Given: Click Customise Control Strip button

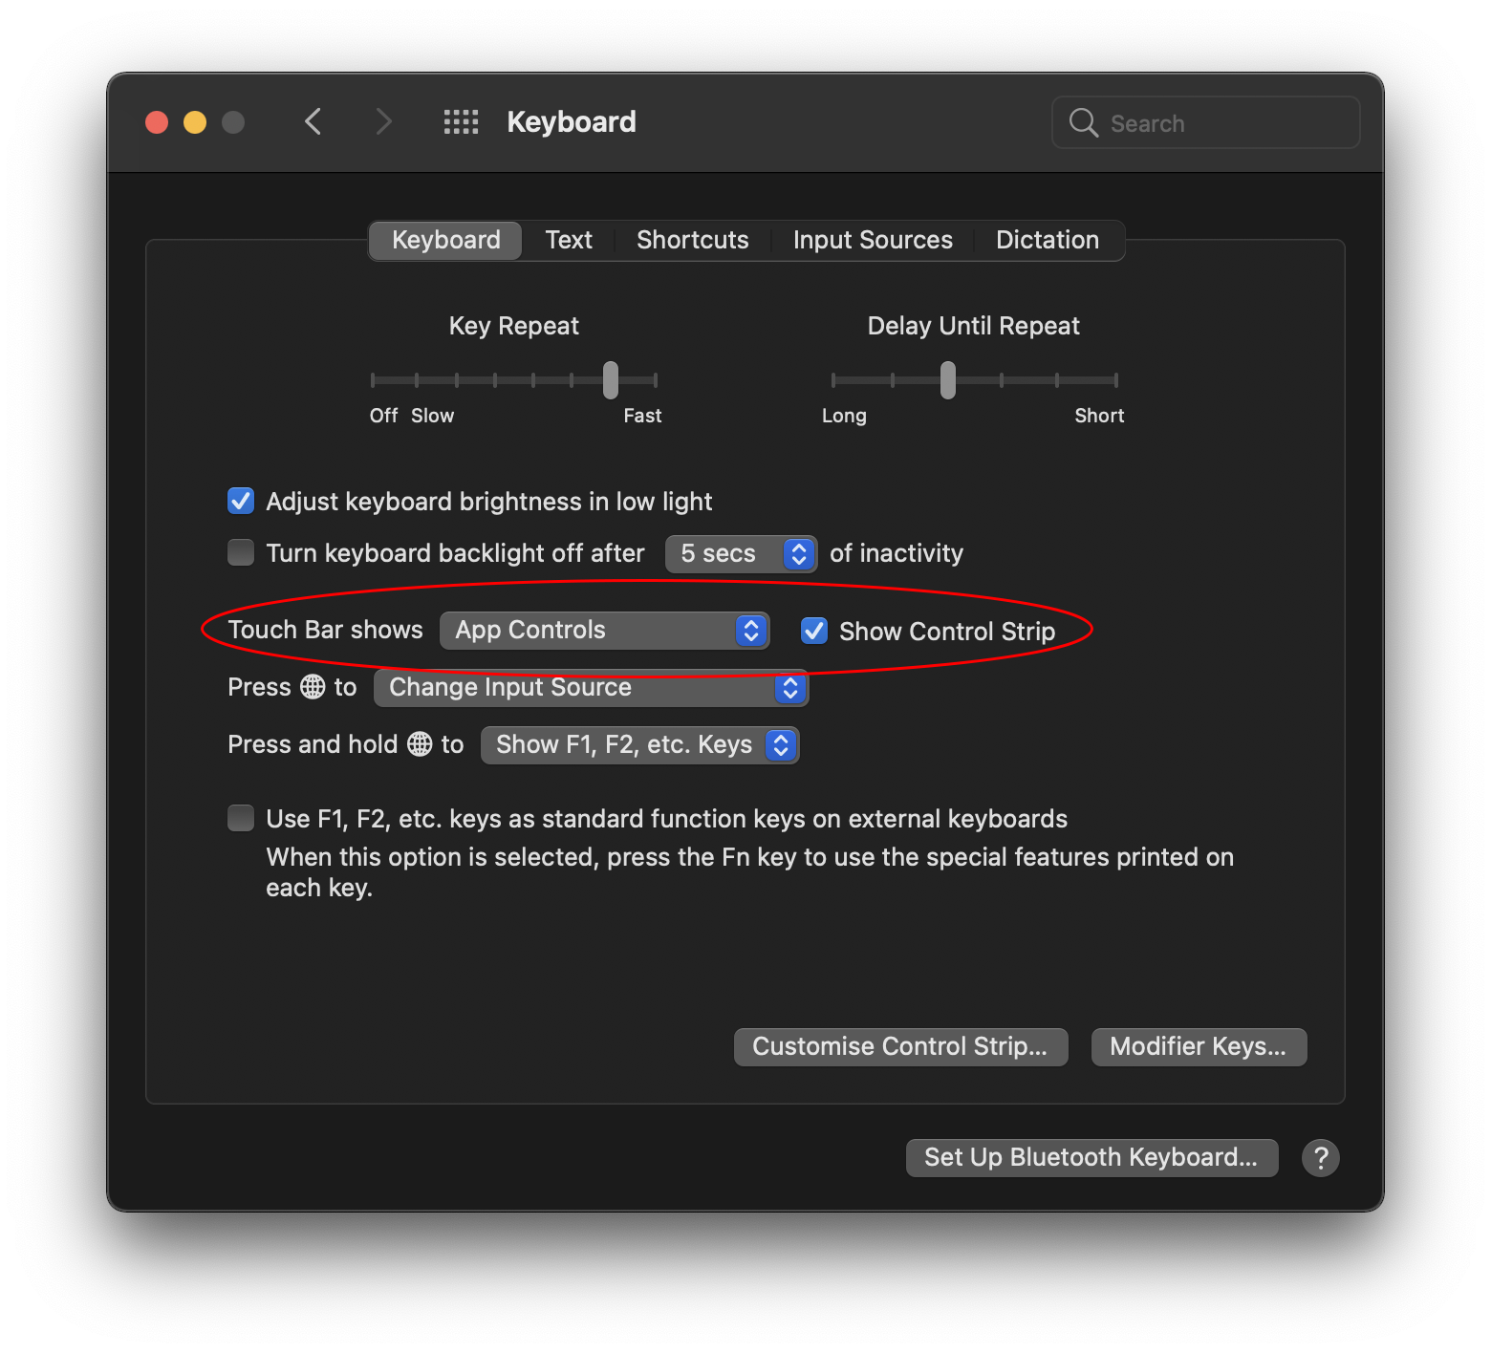Looking at the screenshot, I should click(x=900, y=1047).
